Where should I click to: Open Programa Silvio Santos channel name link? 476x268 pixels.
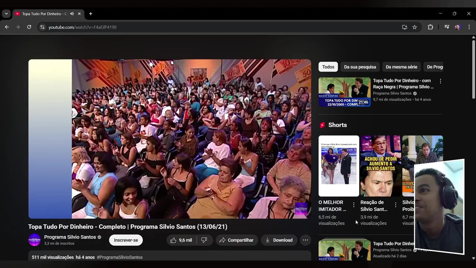point(70,237)
